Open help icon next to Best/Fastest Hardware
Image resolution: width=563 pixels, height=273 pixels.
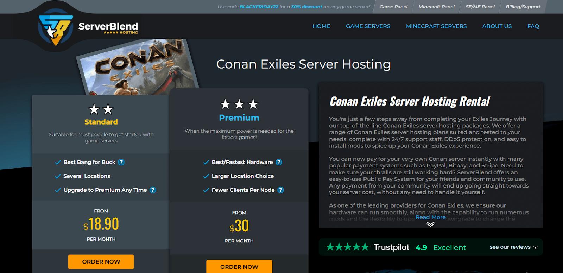[x=279, y=162]
